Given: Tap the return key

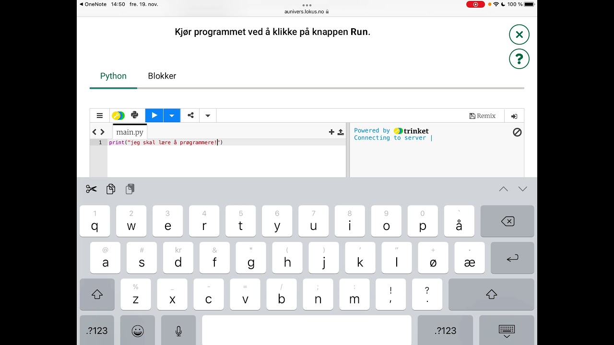Looking at the screenshot, I should point(512,258).
